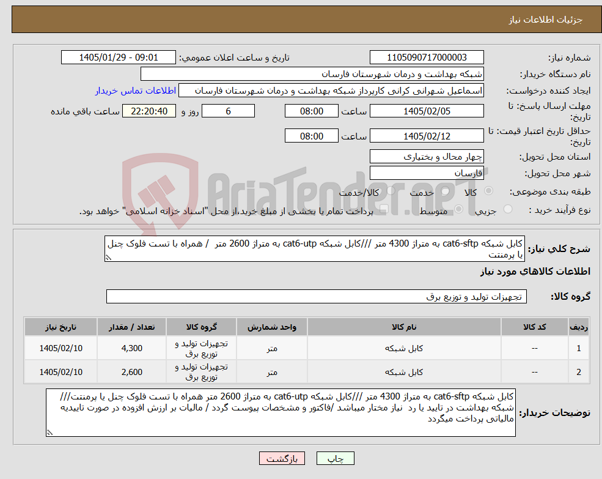Select the کالا/خدمت radio button

[x=391, y=191]
